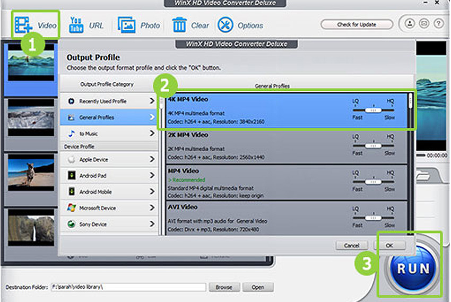Select the waterfall video thumbnail

(x=31, y=227)
